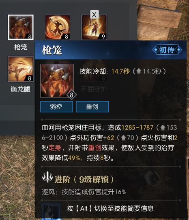The width and height of the screenshot is (189, 220).
Task: Click the red 定身 keyword link
Action: 55,148
